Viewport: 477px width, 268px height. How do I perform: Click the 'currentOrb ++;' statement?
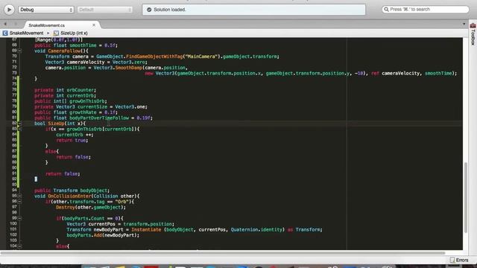tap(75, 135)
